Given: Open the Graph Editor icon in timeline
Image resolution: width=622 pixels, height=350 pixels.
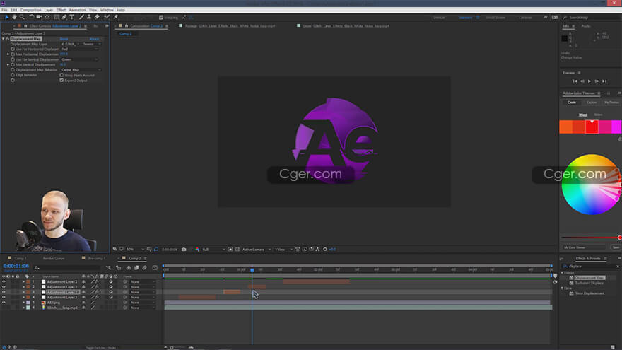Looking at the screenshot, I should pos(155,268).
